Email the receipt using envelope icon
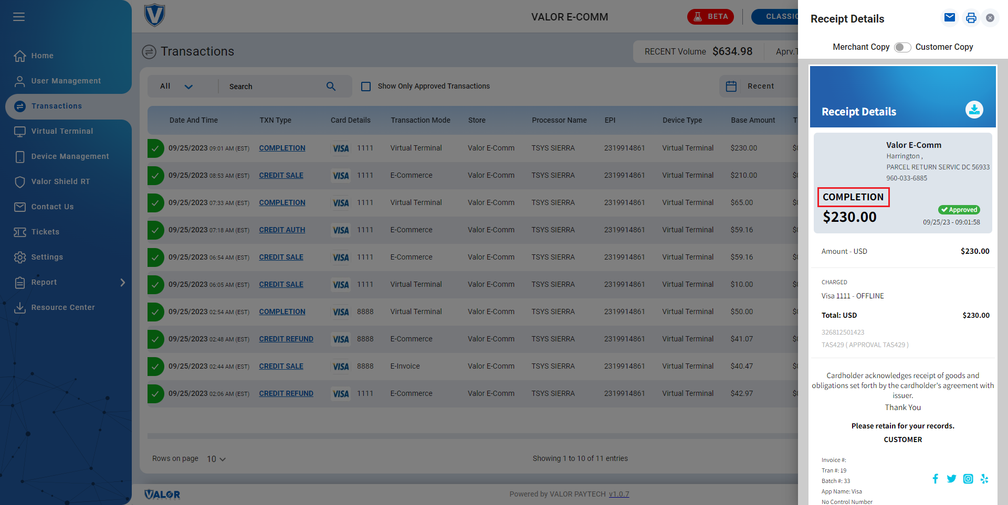Image resolution: width=1008 pixels, height=505 pixels. (949, 18)
